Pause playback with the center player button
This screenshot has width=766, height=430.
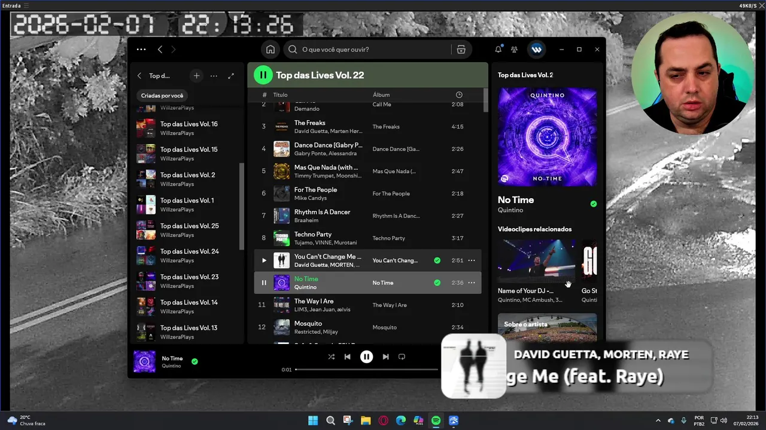(x=366, y=357)
